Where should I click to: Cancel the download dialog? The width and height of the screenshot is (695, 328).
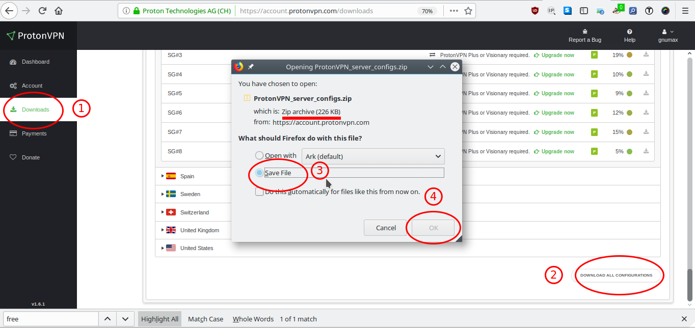(386, 228)
